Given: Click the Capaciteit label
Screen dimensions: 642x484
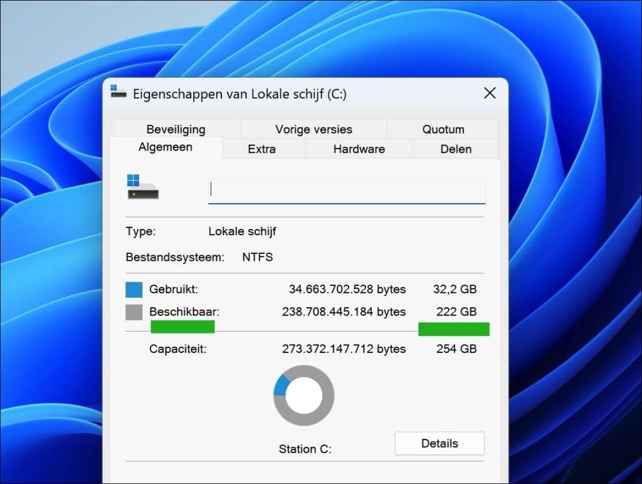Looking at the screenshot, I should pos(177,349).
